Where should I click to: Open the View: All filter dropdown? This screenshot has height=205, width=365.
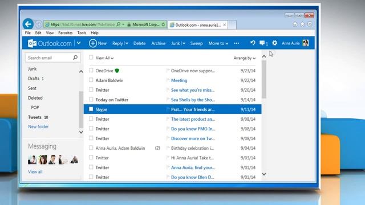coord(104,58)
